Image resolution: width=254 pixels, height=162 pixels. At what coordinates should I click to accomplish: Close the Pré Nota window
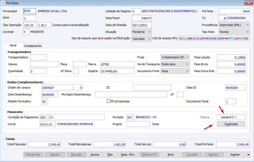coord(248,3)
